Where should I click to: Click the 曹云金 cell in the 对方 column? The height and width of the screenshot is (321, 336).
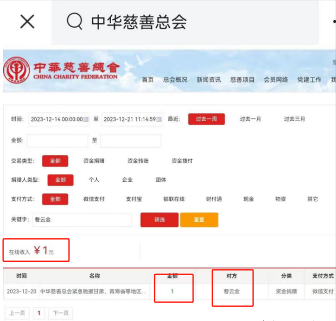point(232,291)
